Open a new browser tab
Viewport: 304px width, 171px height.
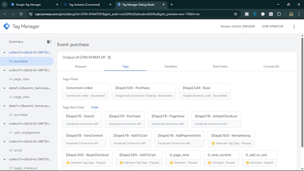pyautogui.click(x=172, y=4)
